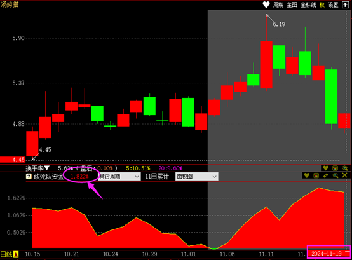Click the 1.622% axis label
Screen dimensions: 352x260
click(x=16, y=198)
